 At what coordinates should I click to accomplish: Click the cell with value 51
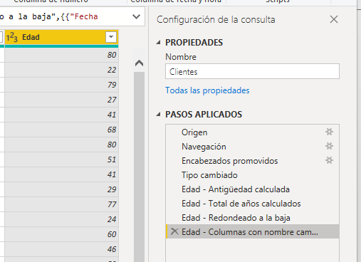[x=61, y=159]
